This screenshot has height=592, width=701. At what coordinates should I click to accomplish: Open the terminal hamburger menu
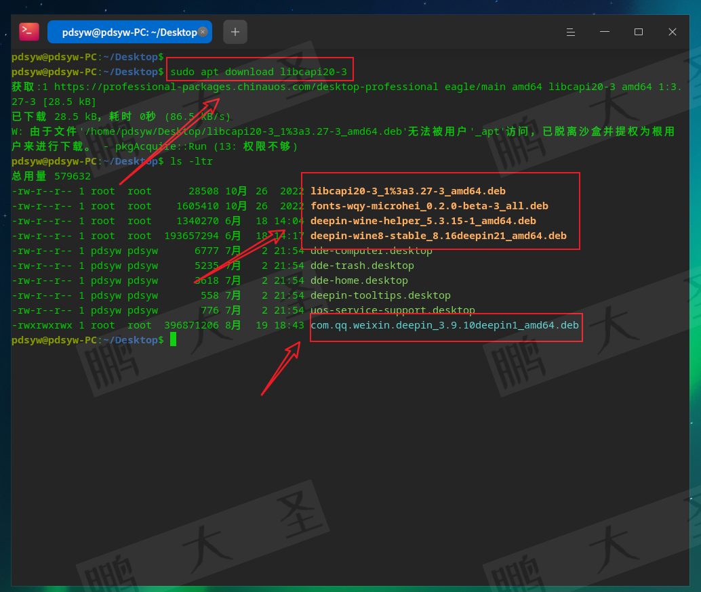[x=571, y=32]
